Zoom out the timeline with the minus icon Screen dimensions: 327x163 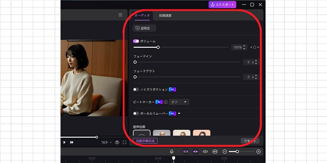click(x=224, y=152)
